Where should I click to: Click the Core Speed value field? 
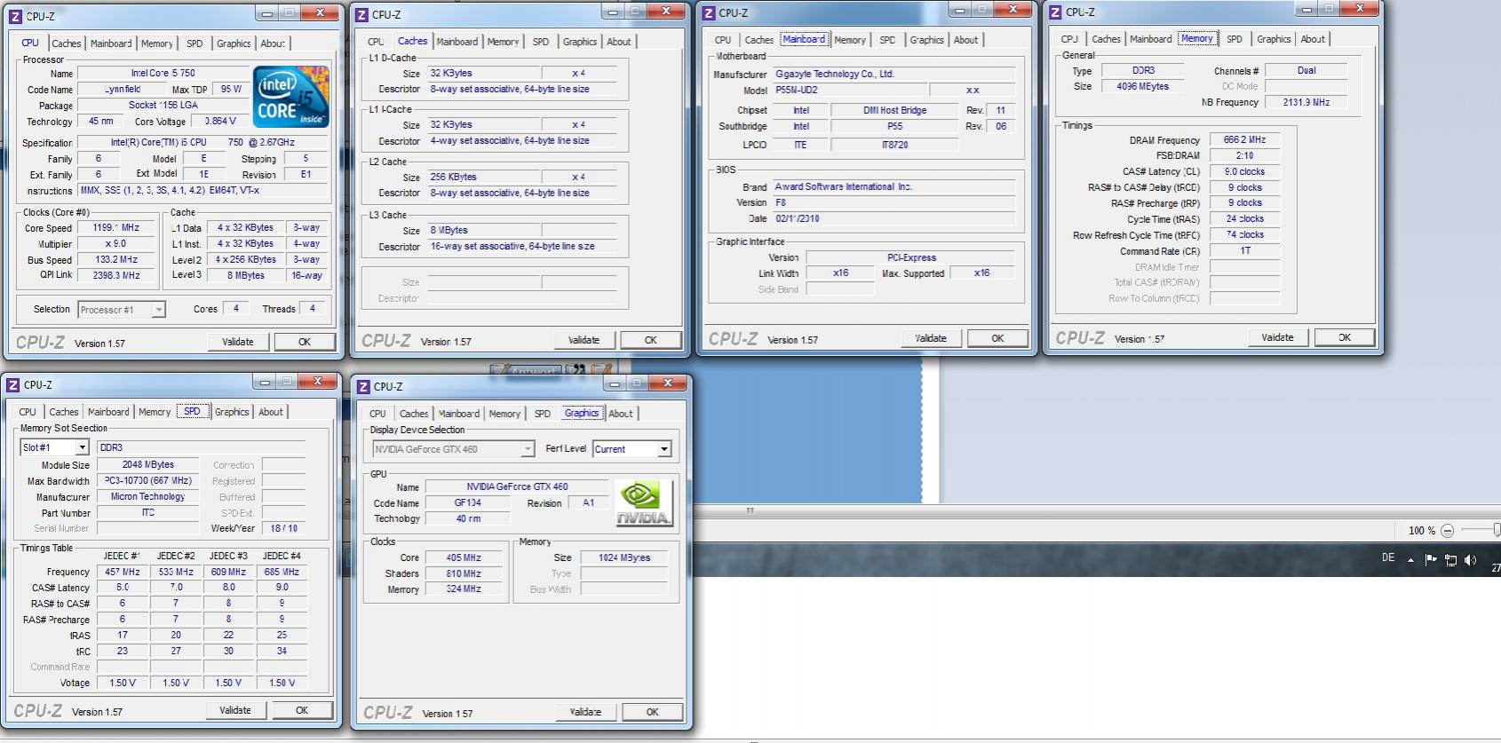(x=116, y=228)
